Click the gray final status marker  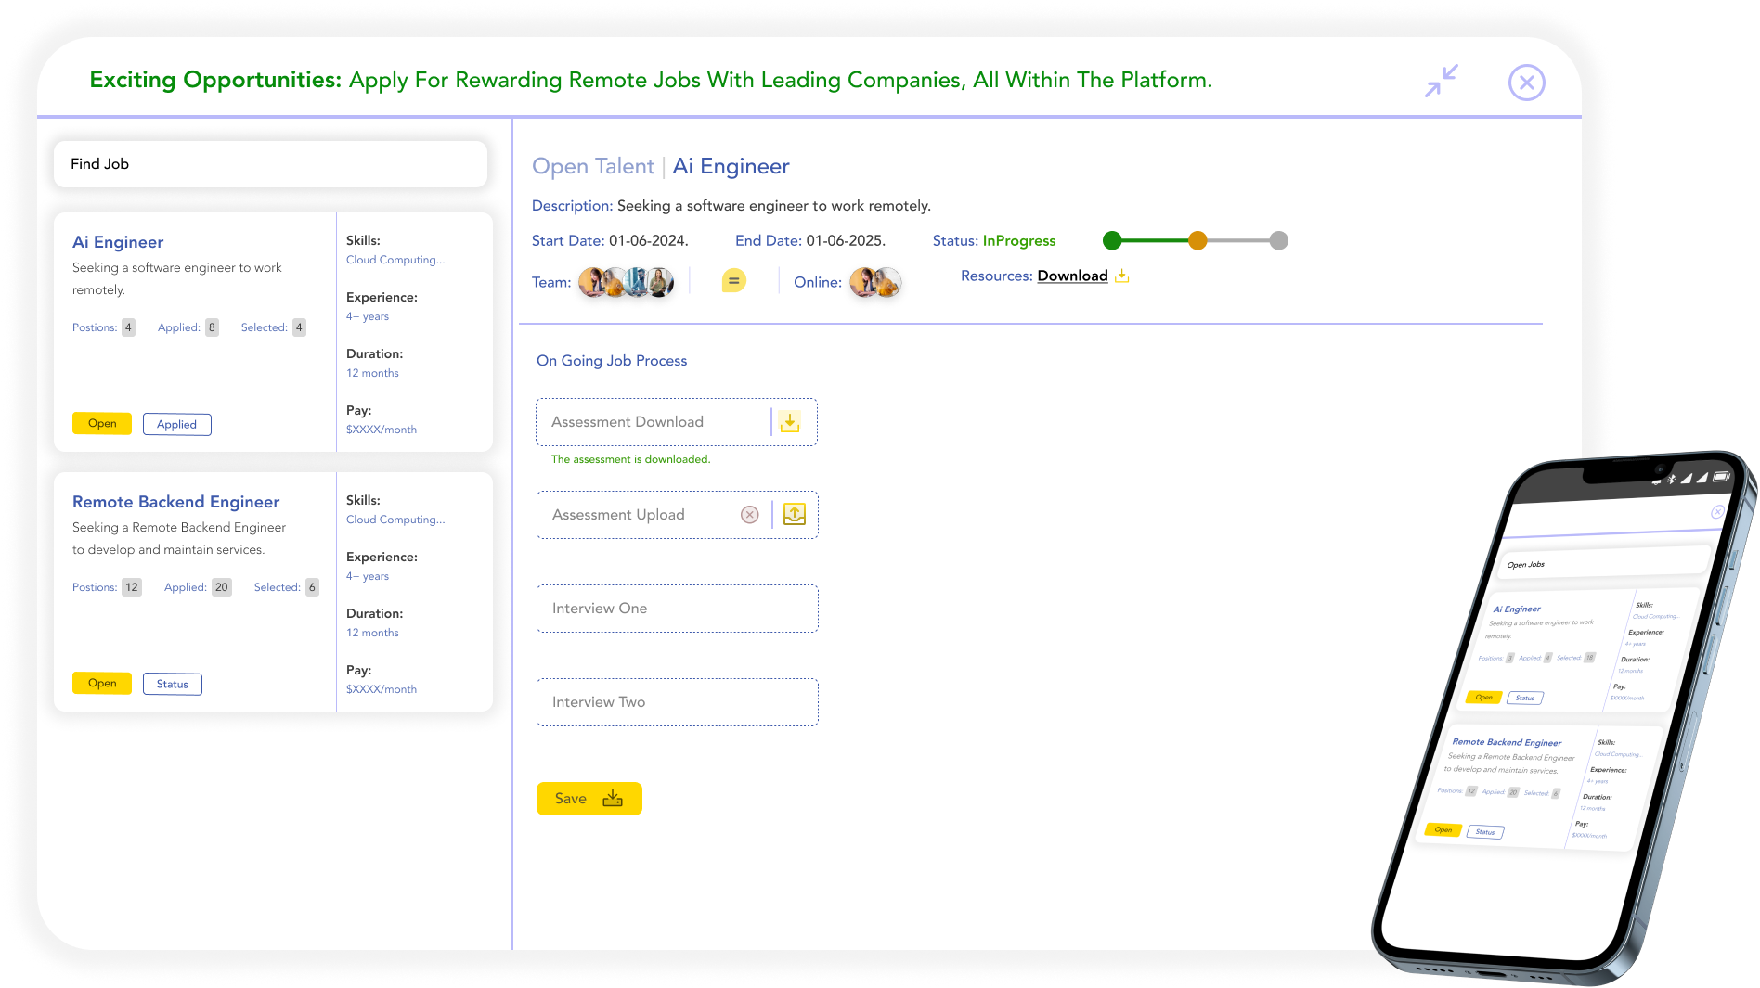[1279, 240]
